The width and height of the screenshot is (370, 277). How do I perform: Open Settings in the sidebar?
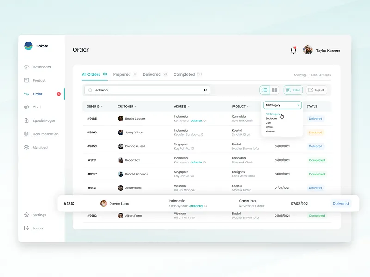pyautogui.click(x=35, y=215)
